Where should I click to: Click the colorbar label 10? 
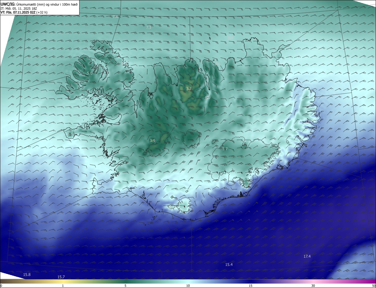coord(188,286)
